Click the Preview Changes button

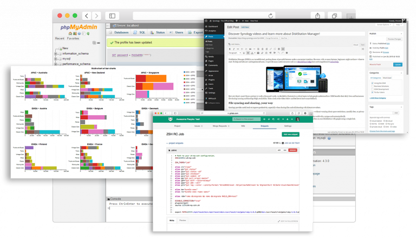point(394,39)
